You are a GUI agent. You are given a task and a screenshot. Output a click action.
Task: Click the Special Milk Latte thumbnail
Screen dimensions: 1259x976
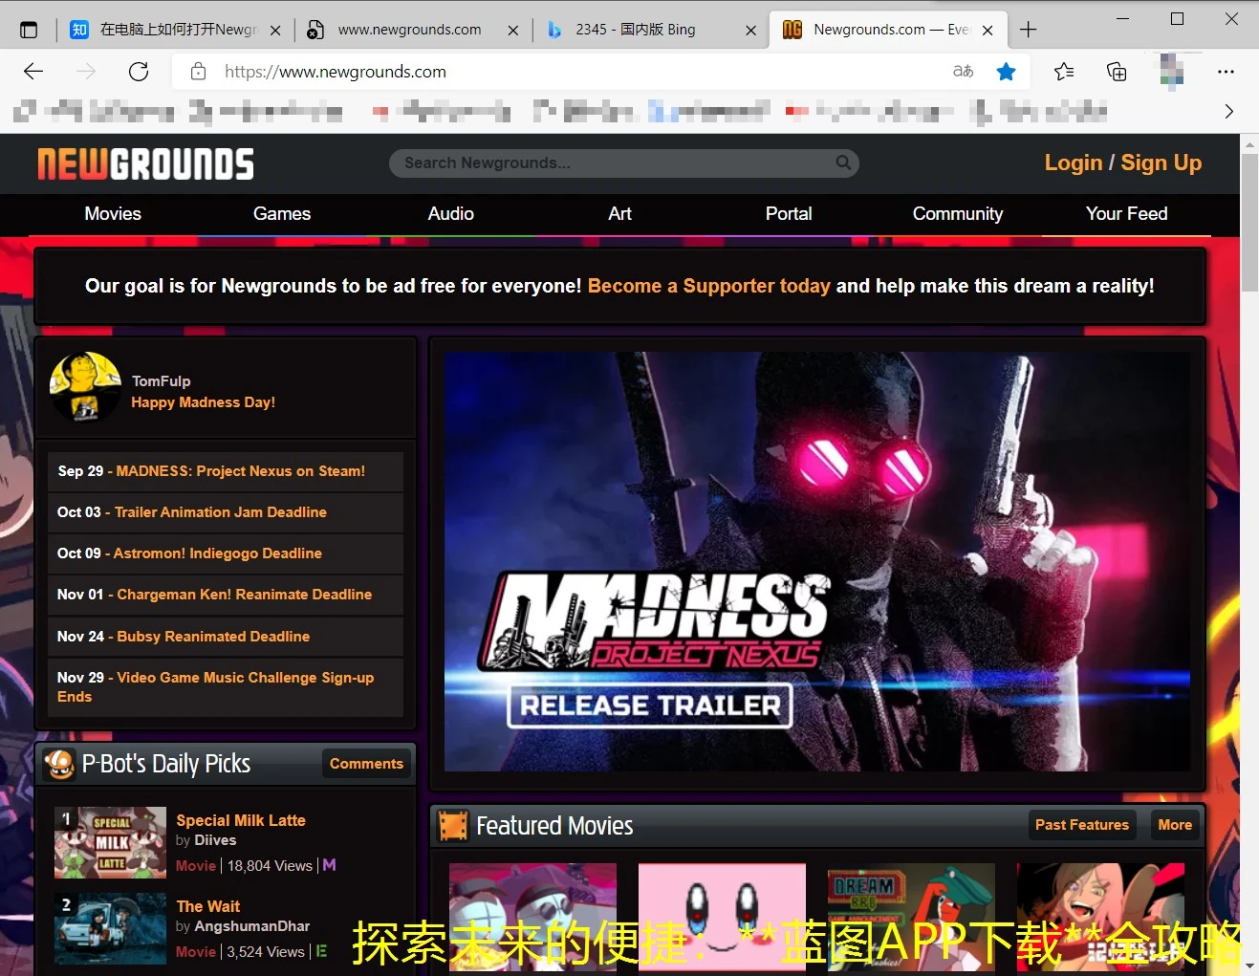tap(110, 843)
